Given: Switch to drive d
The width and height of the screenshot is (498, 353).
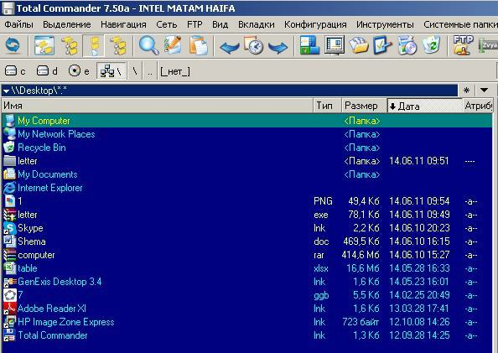Looking at the screenshot, I should tap(47, 71).
